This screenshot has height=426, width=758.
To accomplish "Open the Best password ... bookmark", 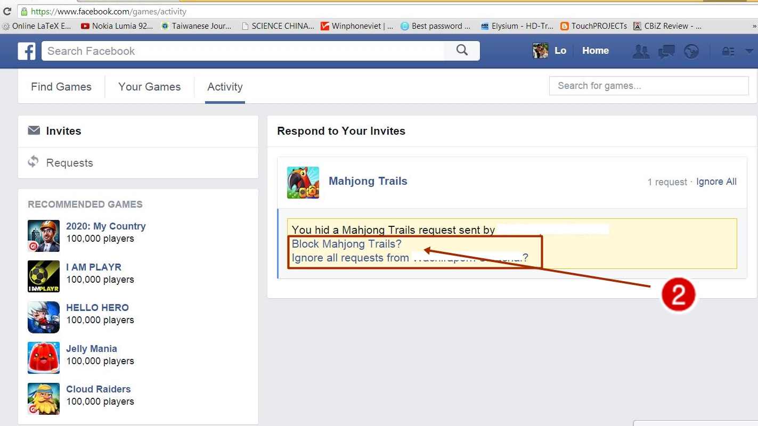I will click(x=436, y=26).
